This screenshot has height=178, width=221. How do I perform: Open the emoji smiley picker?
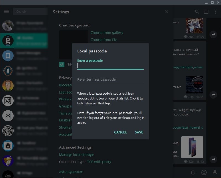[204, 172]
